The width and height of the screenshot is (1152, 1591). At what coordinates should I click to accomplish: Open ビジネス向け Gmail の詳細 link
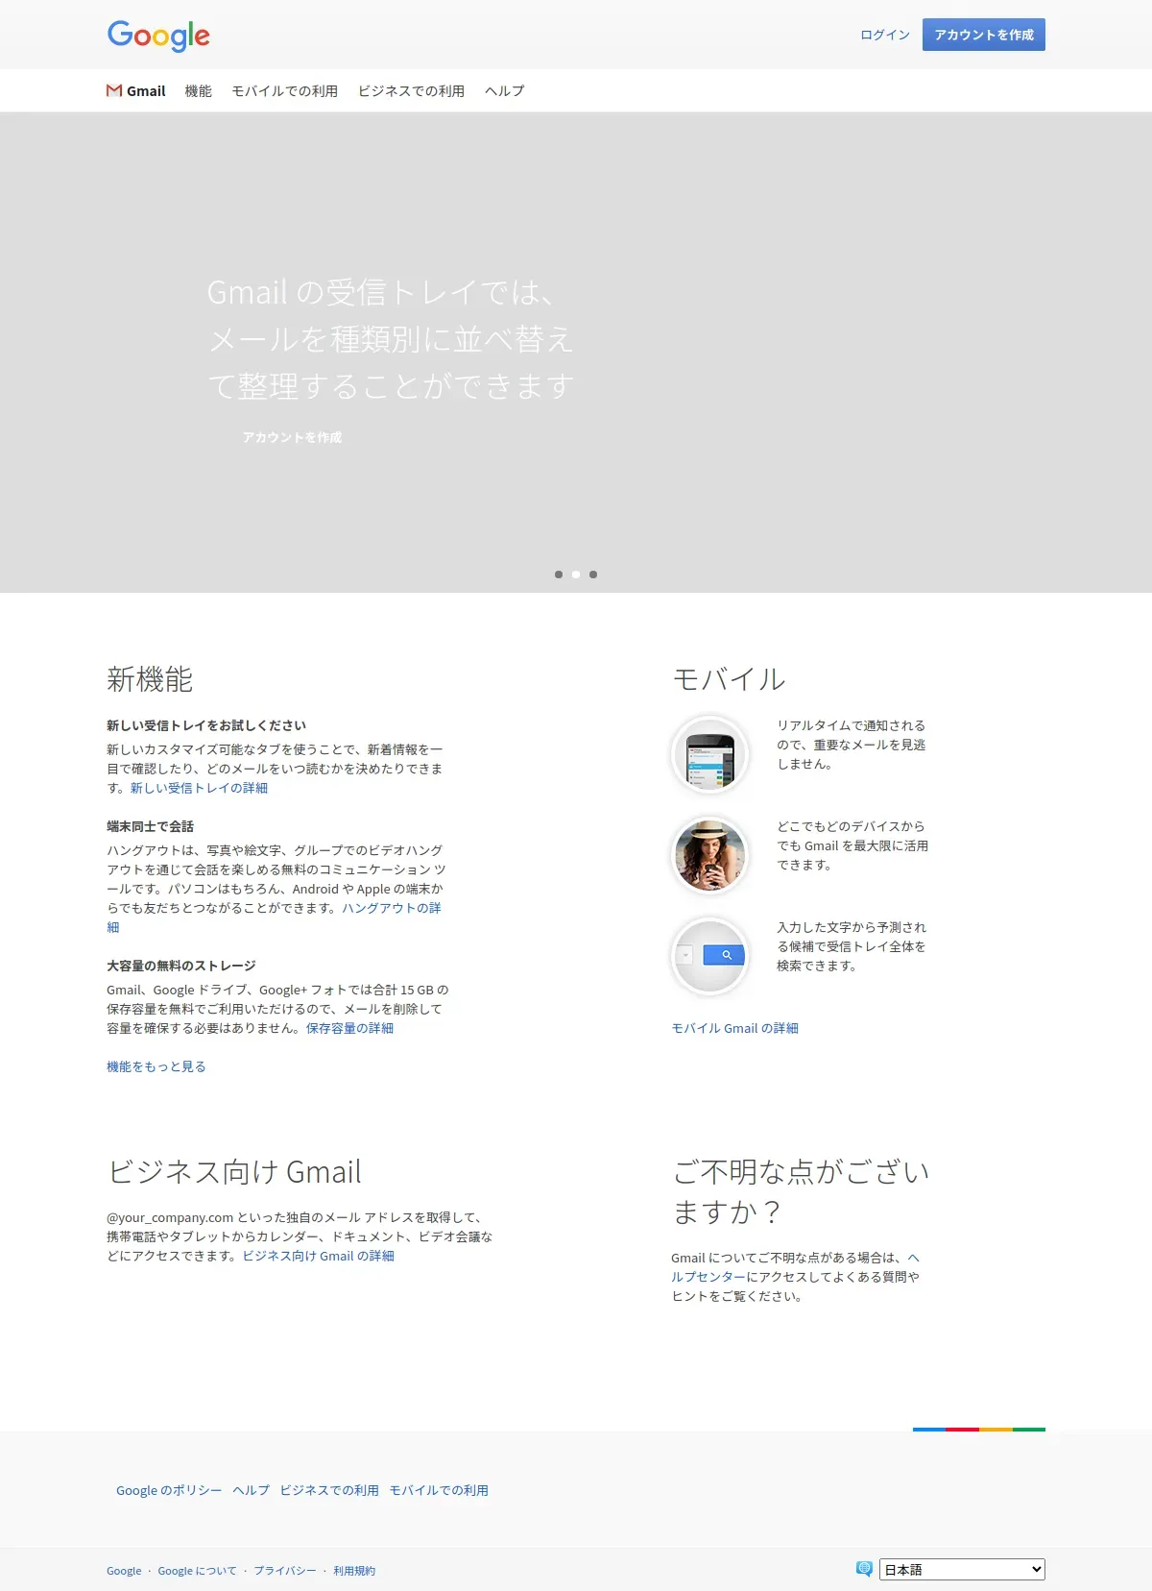coord(319,1256)
